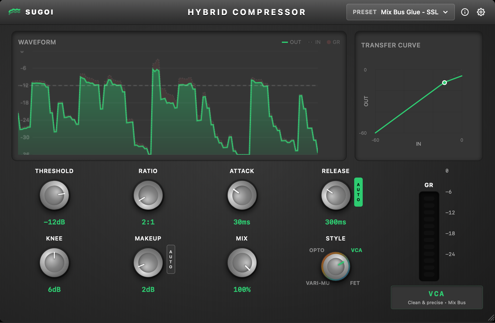Click the compressor Style knob
The height and width of the screenshot is (323, 495).
point(335,266)
